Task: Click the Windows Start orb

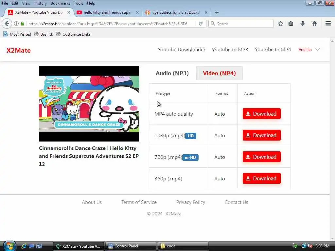Action: 9,246
